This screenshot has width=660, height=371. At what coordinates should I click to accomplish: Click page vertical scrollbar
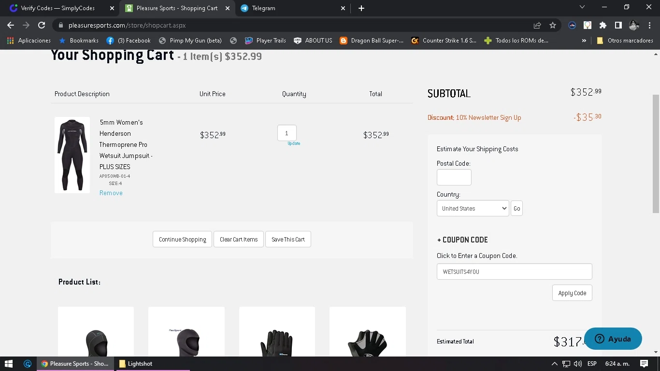(x=656, y=154)
